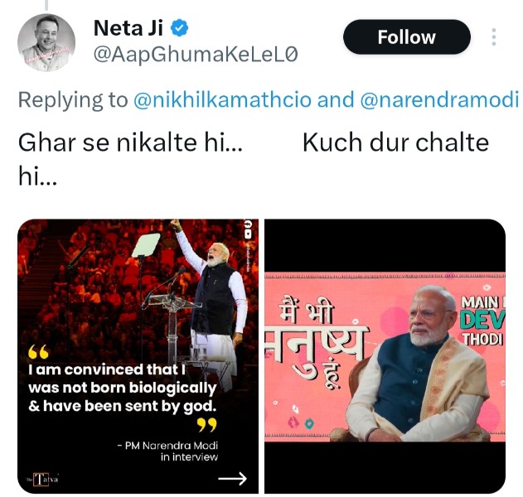Screen dimensions: 523x497
Task: Open the @narendramodi profile link
Action: [x=440, y=100]
